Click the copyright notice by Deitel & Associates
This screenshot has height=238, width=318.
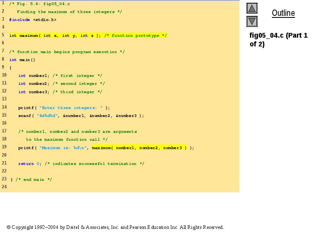(115, 227)
